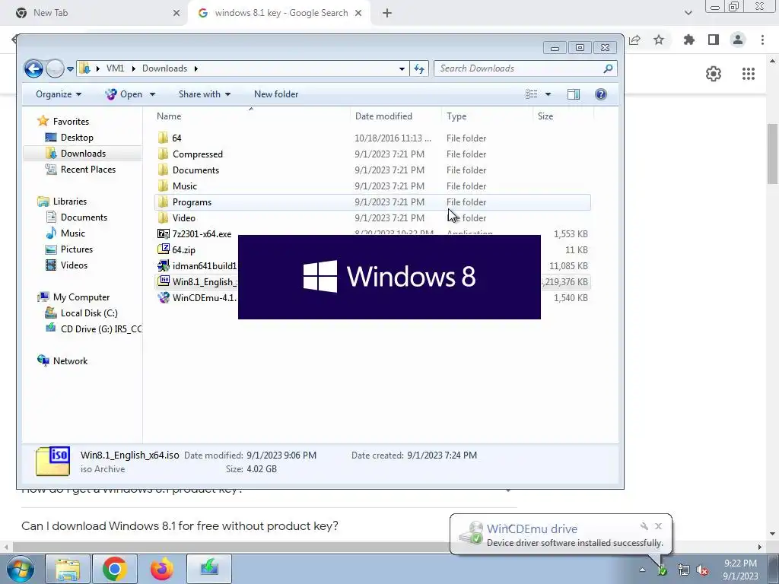Open recent locations dropdown beside forward arrow
Image resolution: width=779 pixels, height=584 pixels.
[70, 69]
